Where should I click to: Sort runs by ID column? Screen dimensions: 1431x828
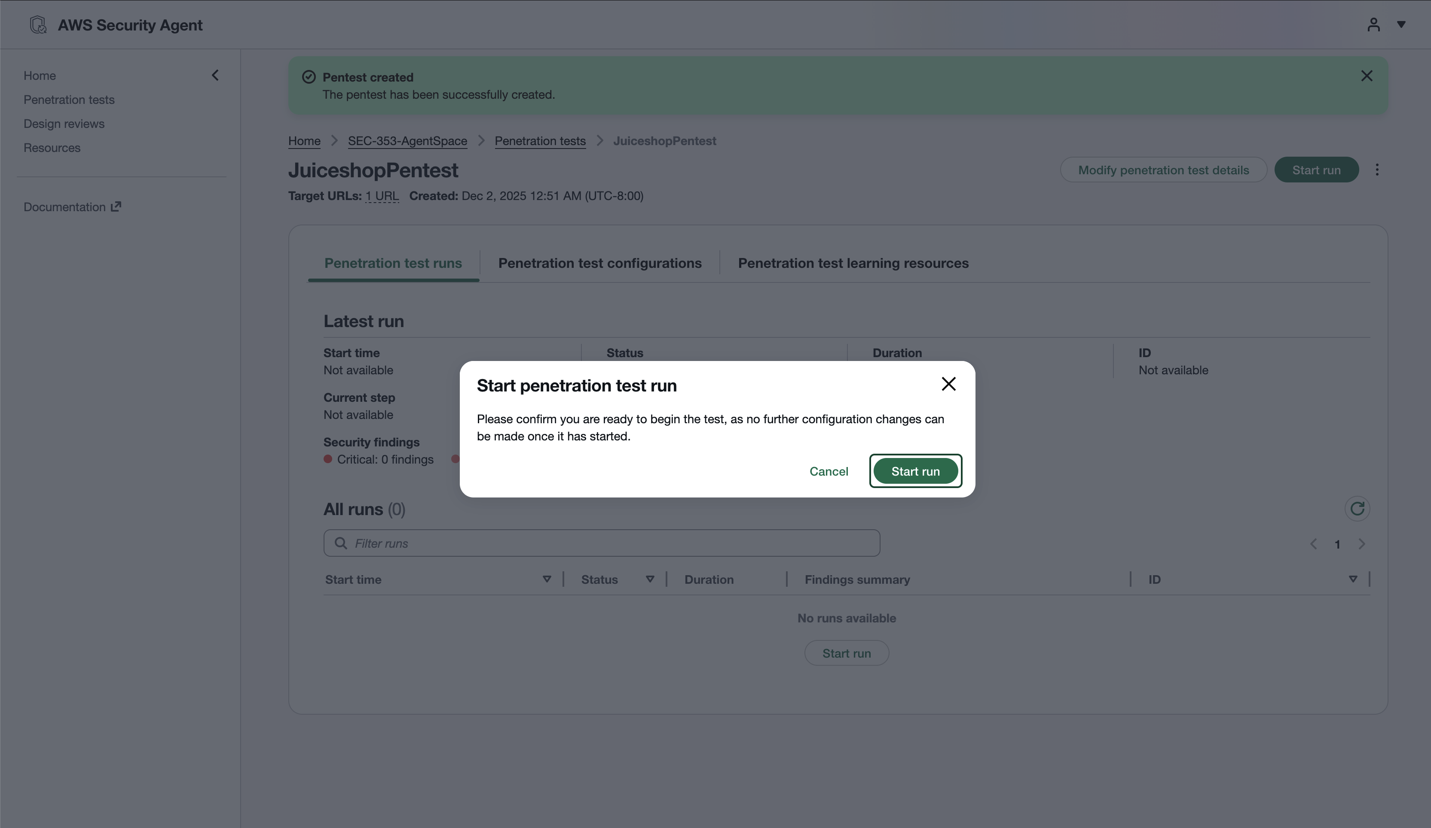1353,579
